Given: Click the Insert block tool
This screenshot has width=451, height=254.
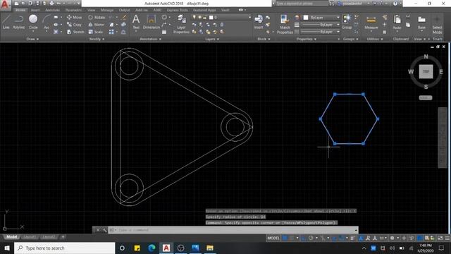Looking at the screenshot, I should (259, 22).
